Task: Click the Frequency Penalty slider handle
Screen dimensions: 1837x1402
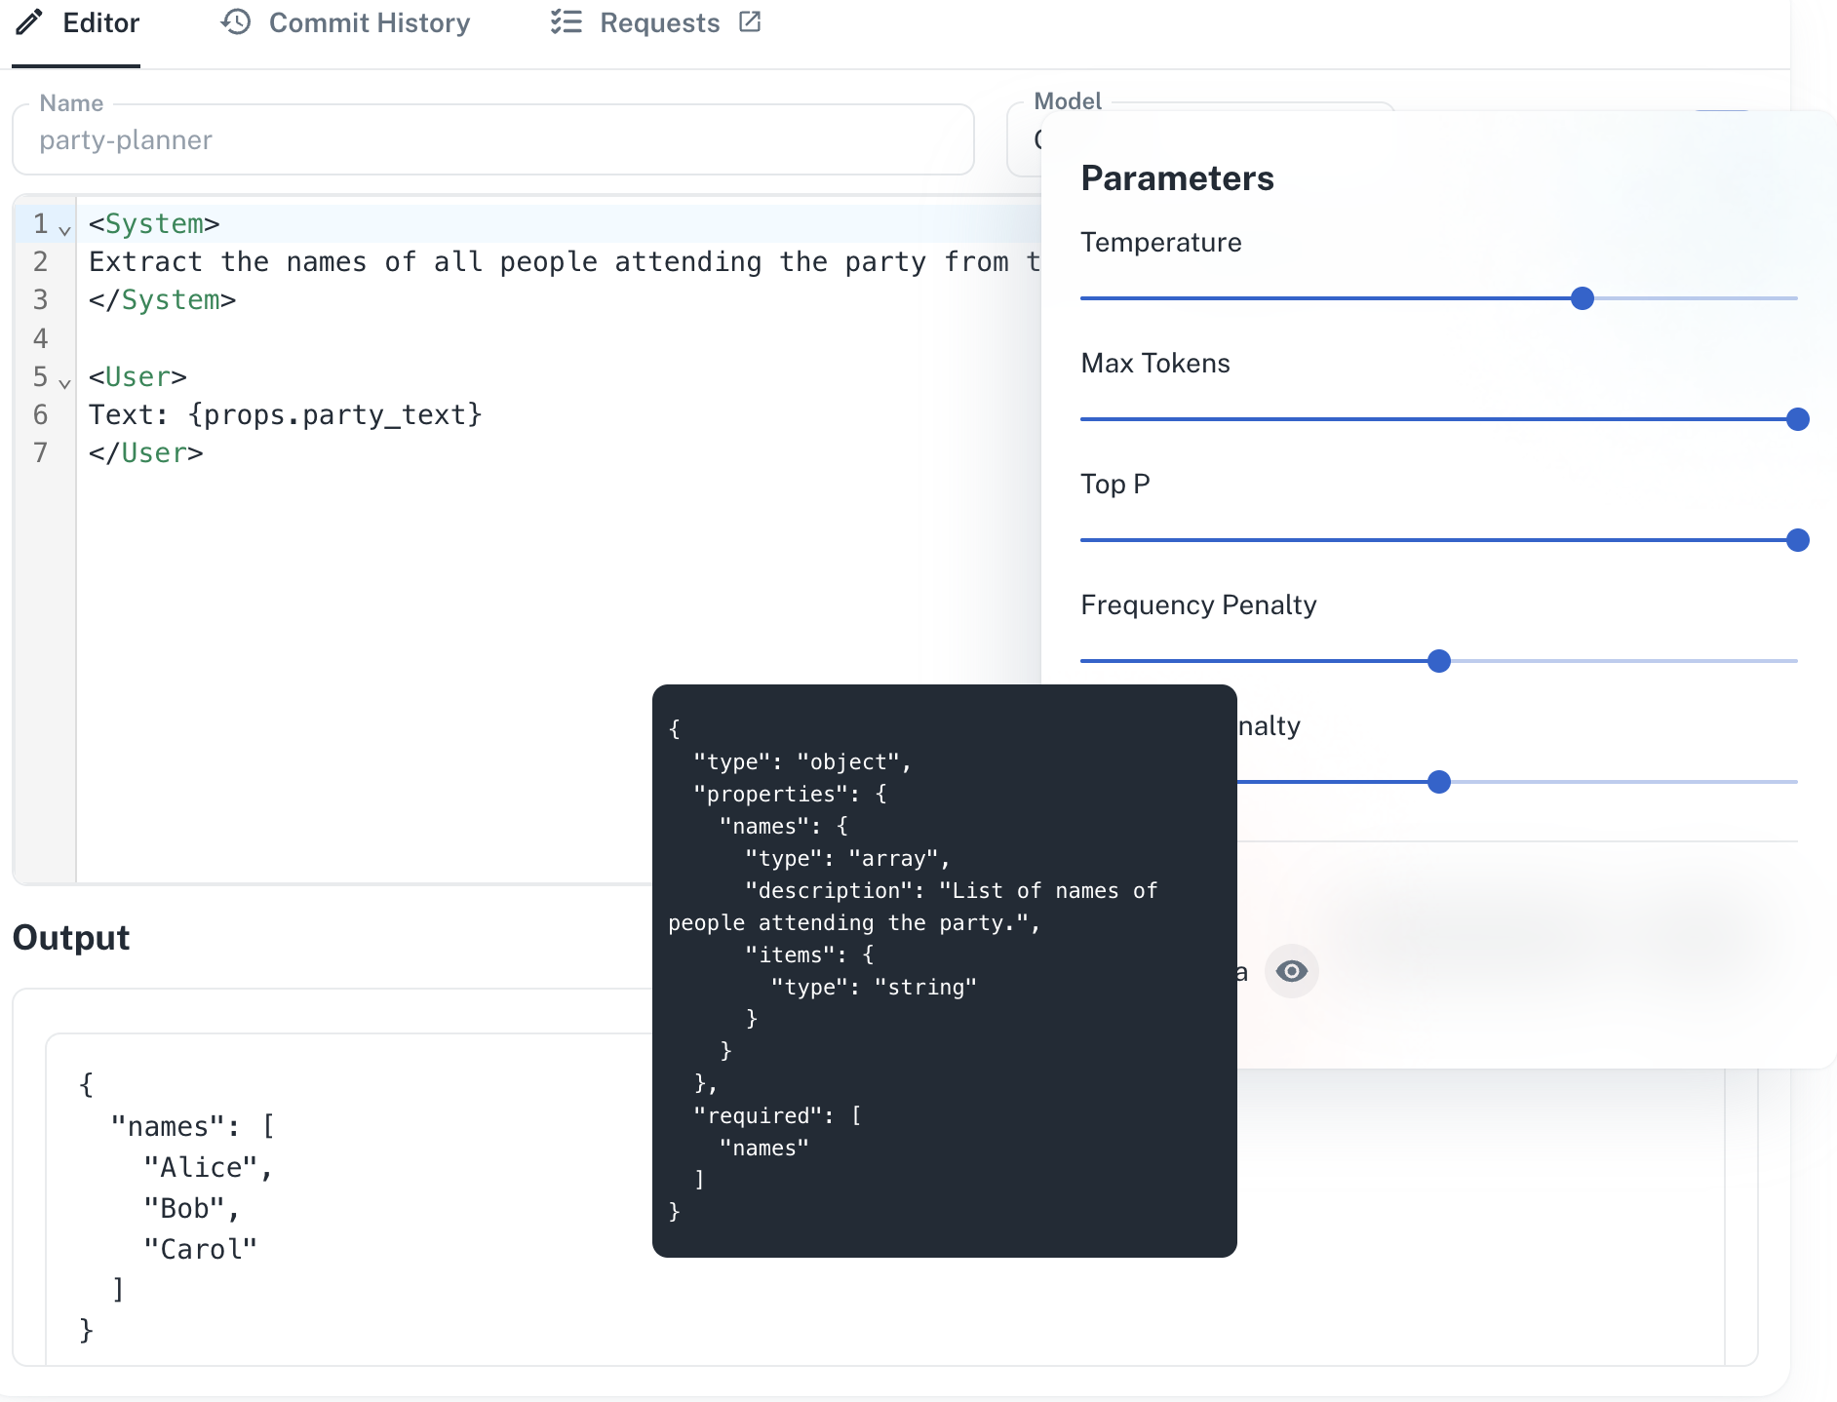Action: [x=1438, y=660]
